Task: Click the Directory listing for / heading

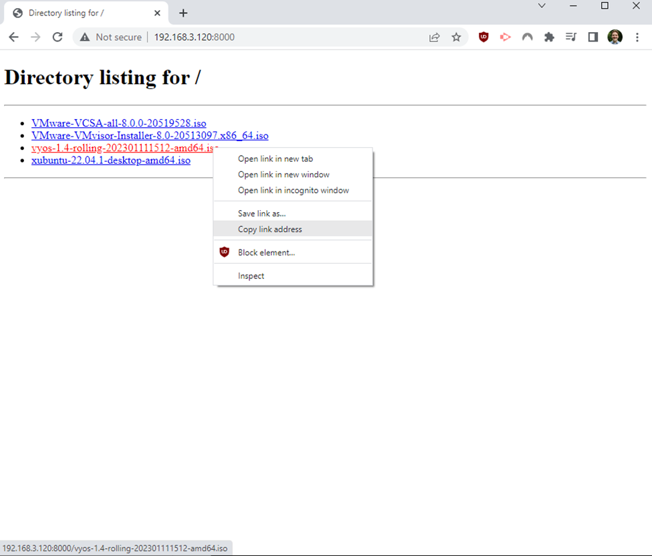Action: [102, 78]
